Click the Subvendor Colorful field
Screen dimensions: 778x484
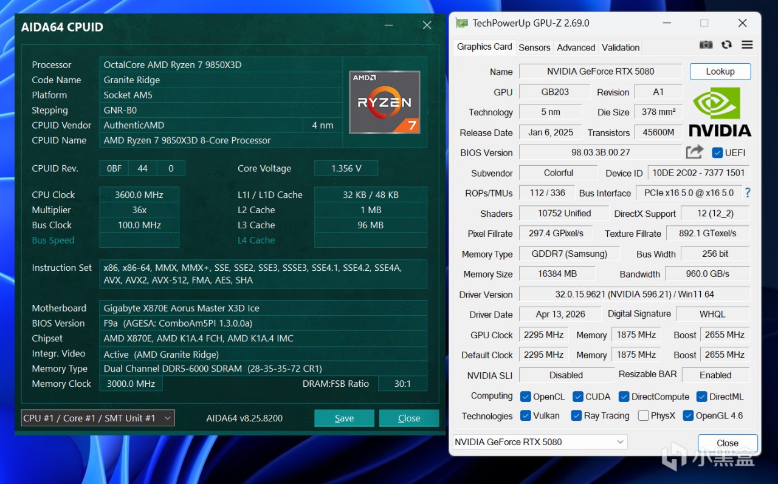point(559,173)
